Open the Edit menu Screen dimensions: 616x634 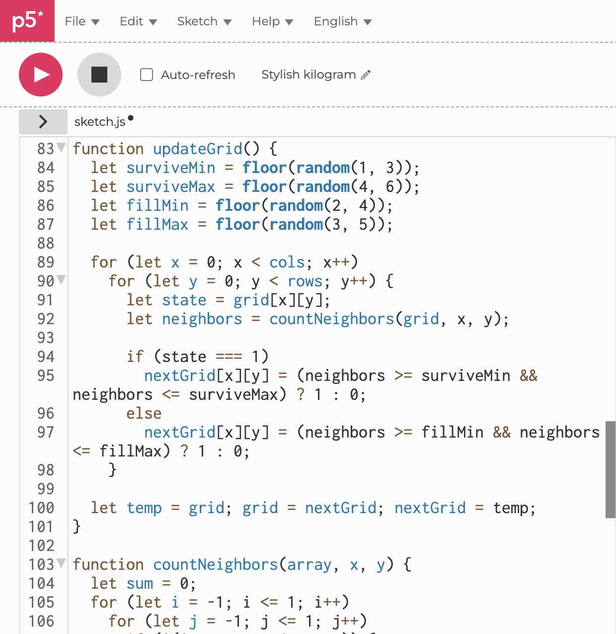coord(138,21)
